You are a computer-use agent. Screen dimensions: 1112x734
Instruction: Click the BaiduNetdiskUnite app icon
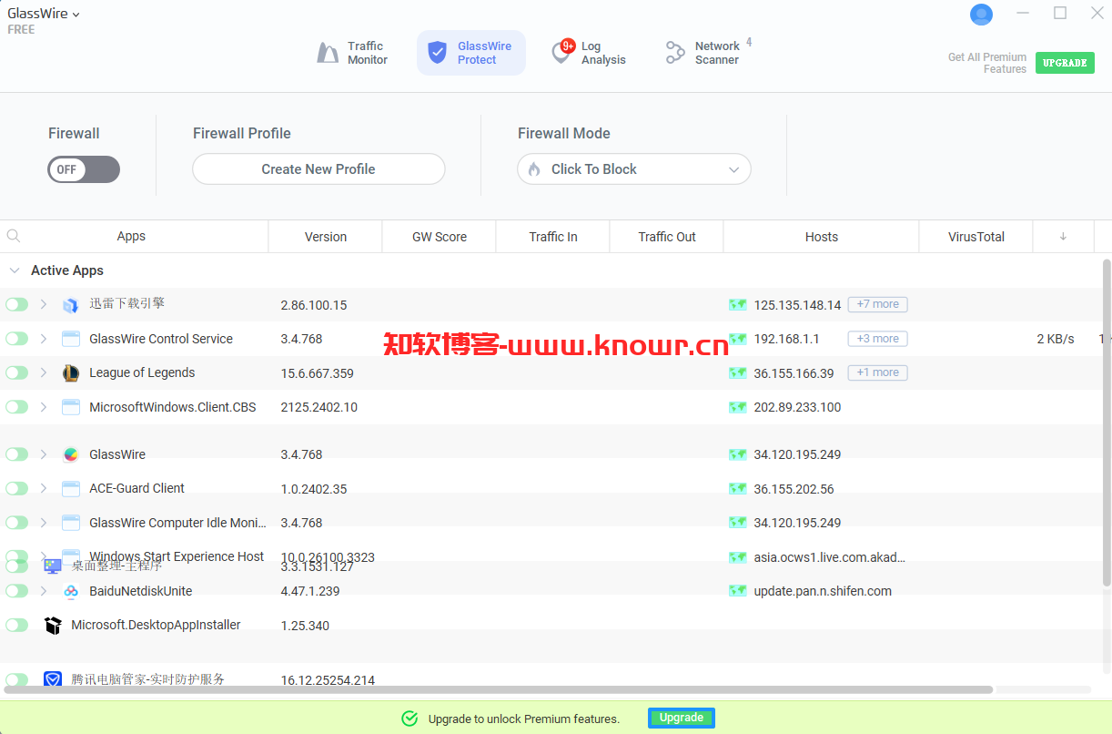coord(71,591)
